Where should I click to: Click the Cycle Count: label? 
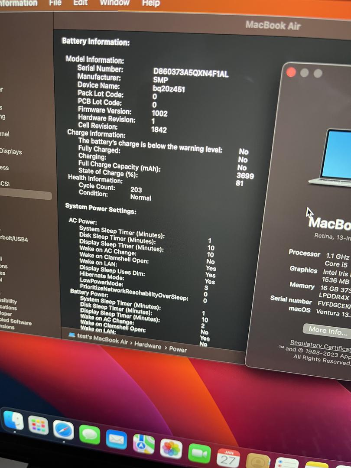97,186
